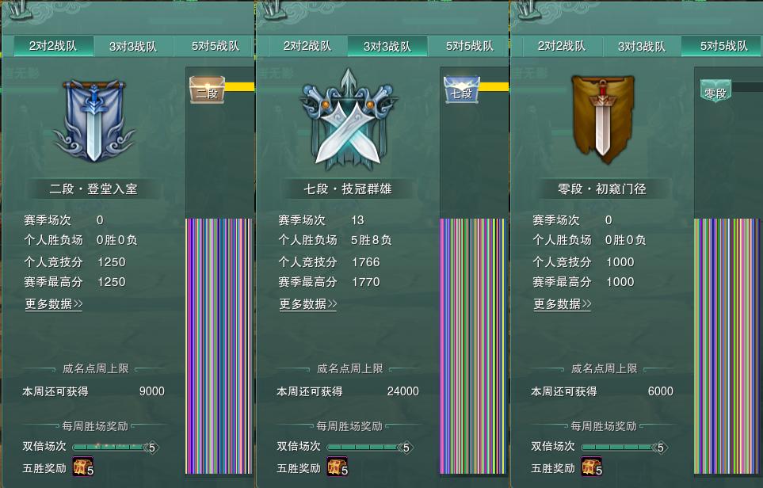Open the 5对5战队 tab in right panel
Image resolution: width=763 pixels, height=488 pixels.
(723, 46)
